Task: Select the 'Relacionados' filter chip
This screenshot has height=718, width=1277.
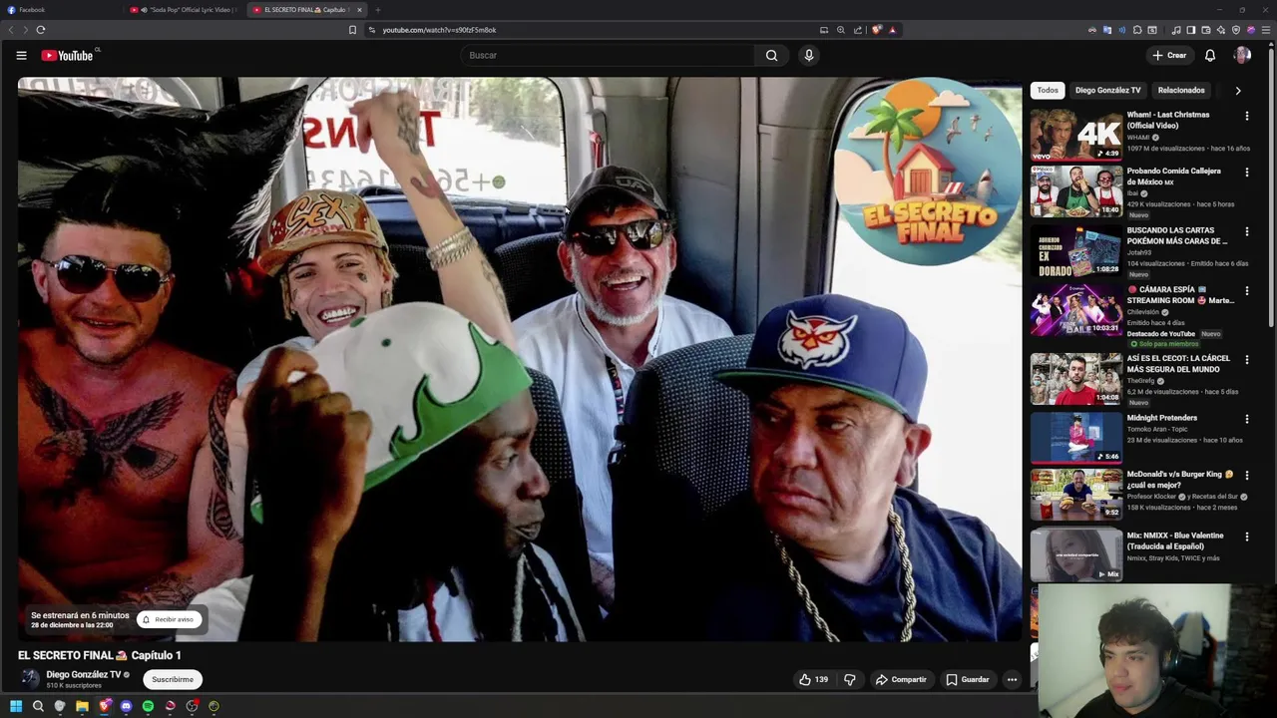Action: click(1181, 91)
